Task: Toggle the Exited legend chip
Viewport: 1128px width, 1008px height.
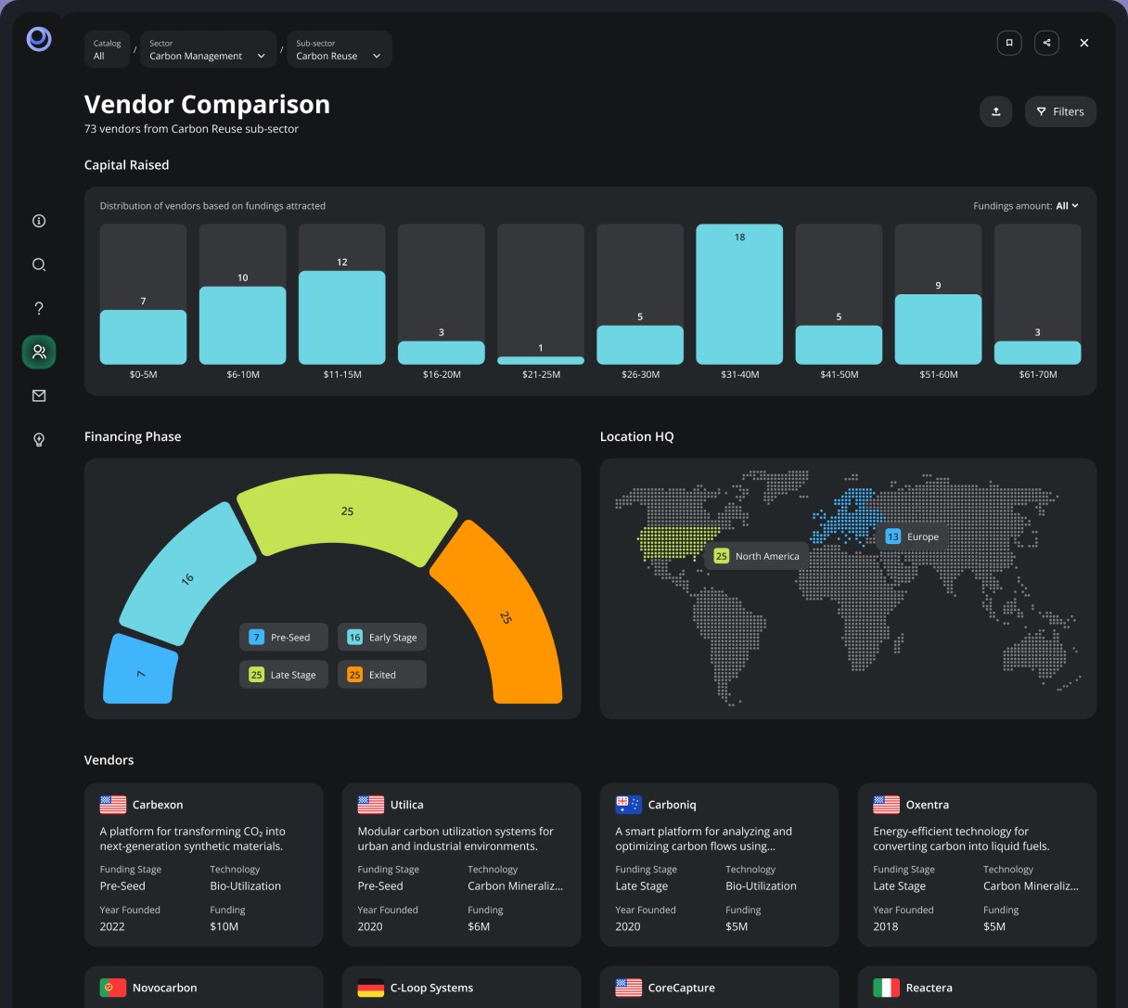Action: click(382, 675)
